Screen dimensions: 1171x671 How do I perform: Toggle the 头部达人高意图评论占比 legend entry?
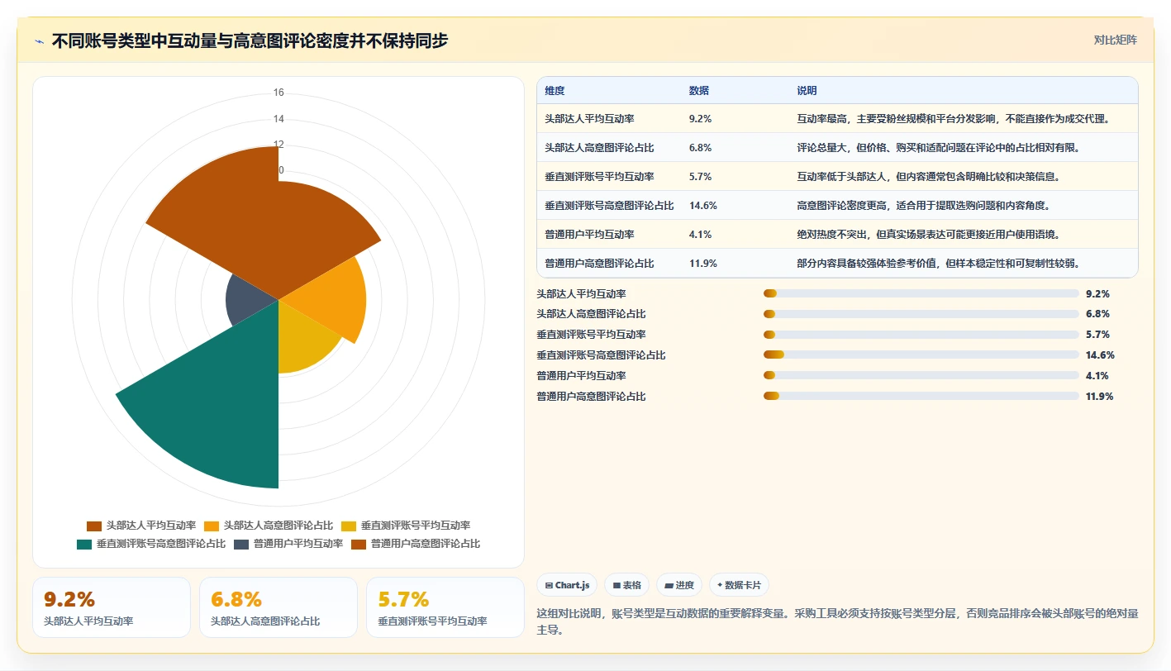269,526
